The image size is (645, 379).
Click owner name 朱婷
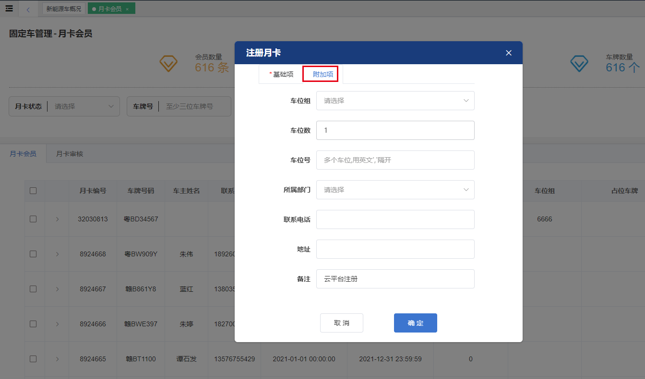[x=186, y=324]
